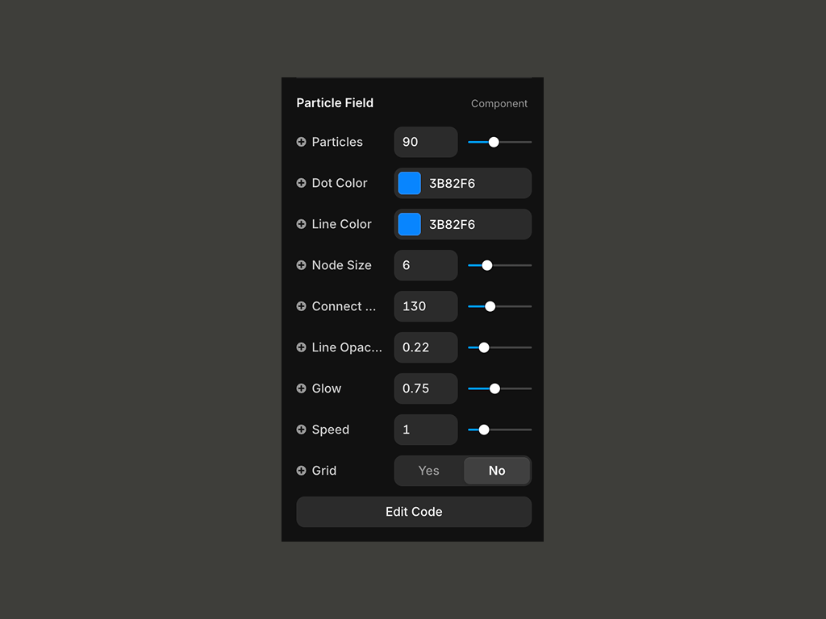
Task: Click the plus icon next to Line Opacity
Action: [x=302, y=347]
